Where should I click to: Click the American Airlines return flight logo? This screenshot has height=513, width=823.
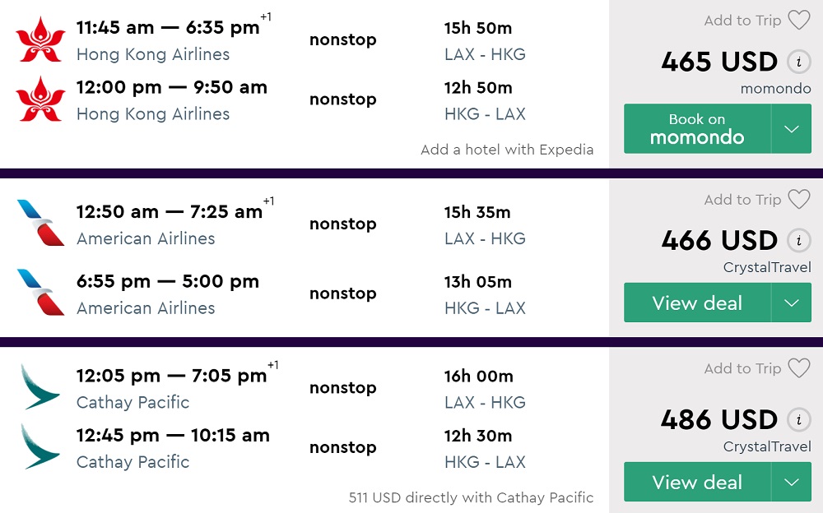click(40, 293)
